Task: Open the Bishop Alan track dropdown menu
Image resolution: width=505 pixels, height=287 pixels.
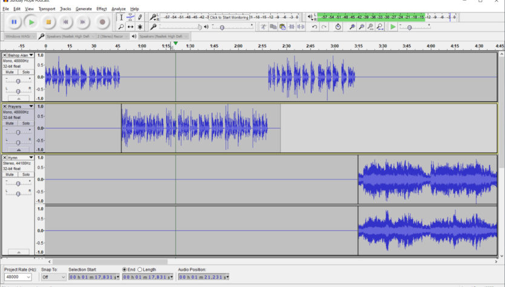Action: click(x=31, y=55)
